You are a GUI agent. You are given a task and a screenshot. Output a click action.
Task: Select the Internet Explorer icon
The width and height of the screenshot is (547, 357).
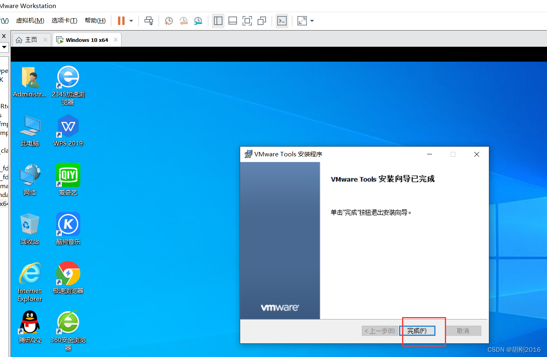[x=30, y=282]
